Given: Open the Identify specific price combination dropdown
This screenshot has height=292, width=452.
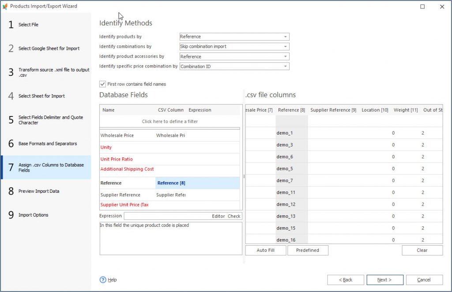Looking at the screenshot, I should 285,66.
